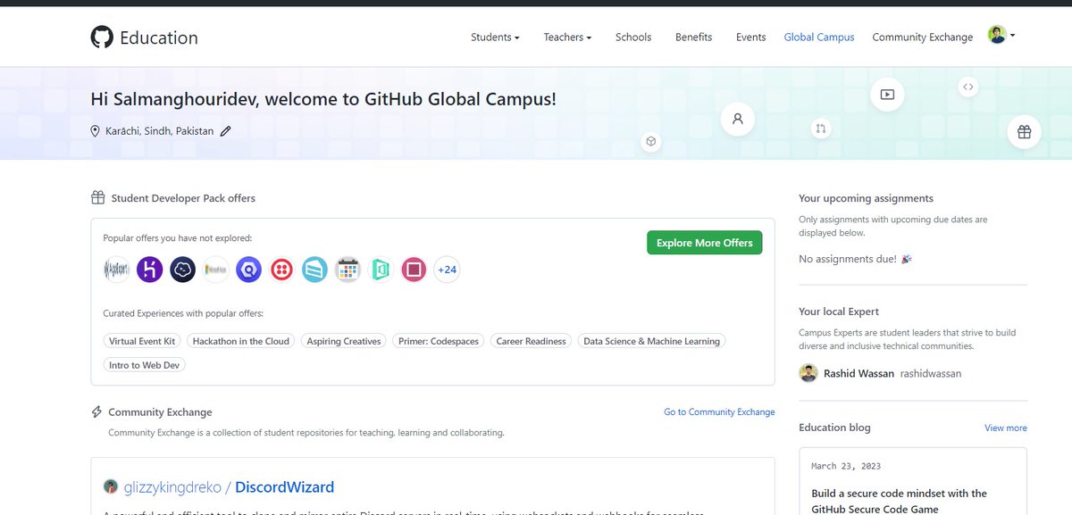The height and width of the screenshot is (515, 1072).
Task: Go to the Schools page
Action: [x=633, y=37]
